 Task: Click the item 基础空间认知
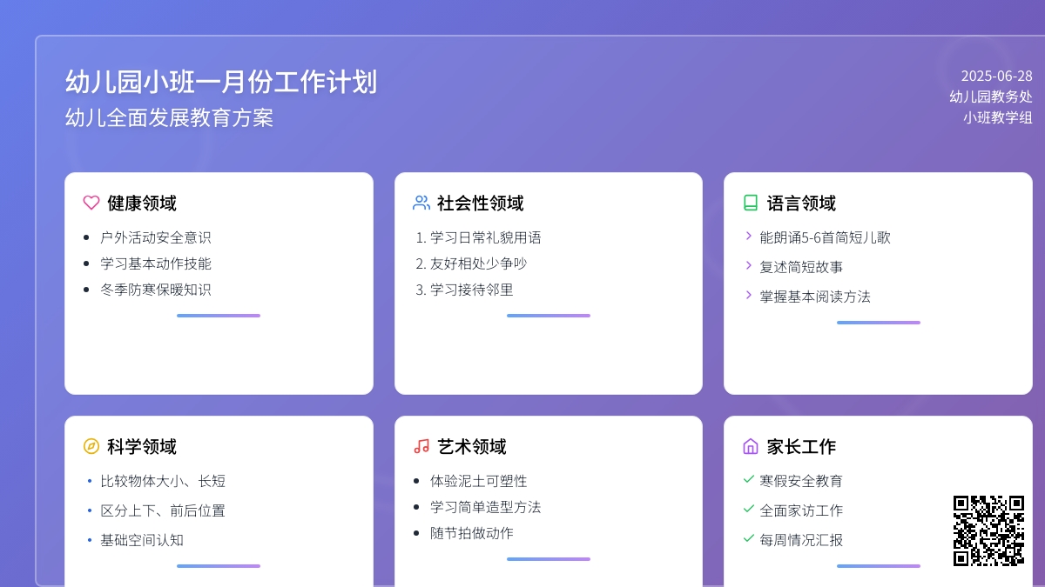[142, 540]
